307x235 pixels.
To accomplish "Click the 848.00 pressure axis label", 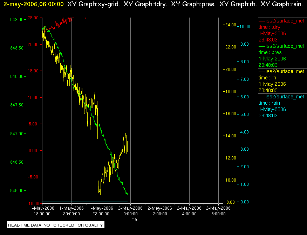I will click(16, 77).
